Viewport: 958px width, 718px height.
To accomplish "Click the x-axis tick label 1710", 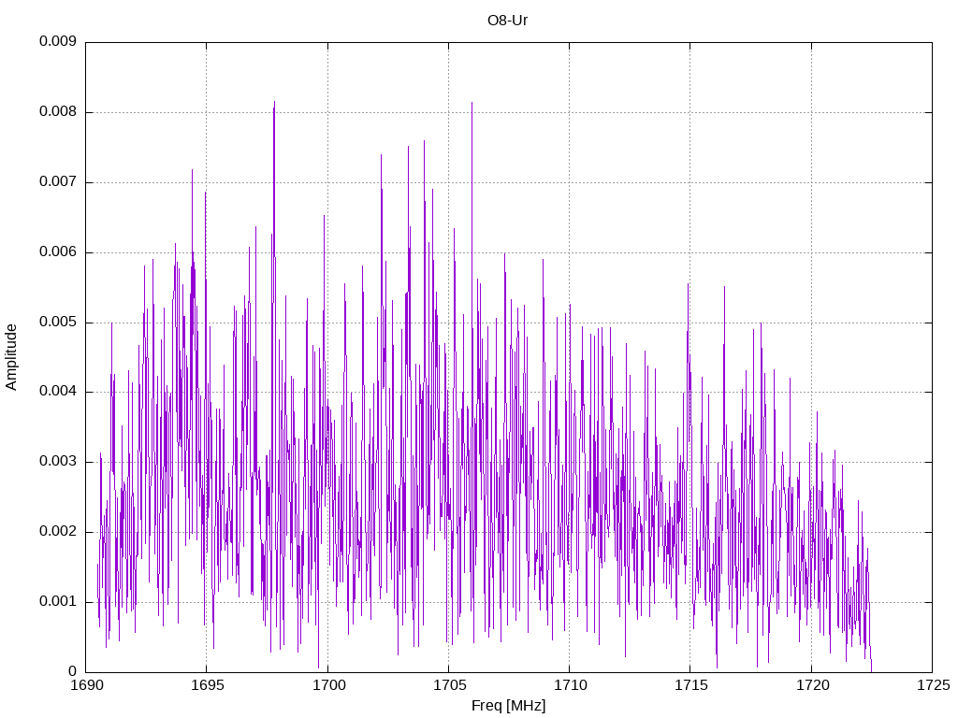I will 571,685.
